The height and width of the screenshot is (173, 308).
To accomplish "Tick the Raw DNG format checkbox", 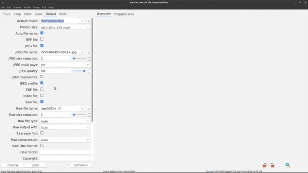I will tap(42, 146).
